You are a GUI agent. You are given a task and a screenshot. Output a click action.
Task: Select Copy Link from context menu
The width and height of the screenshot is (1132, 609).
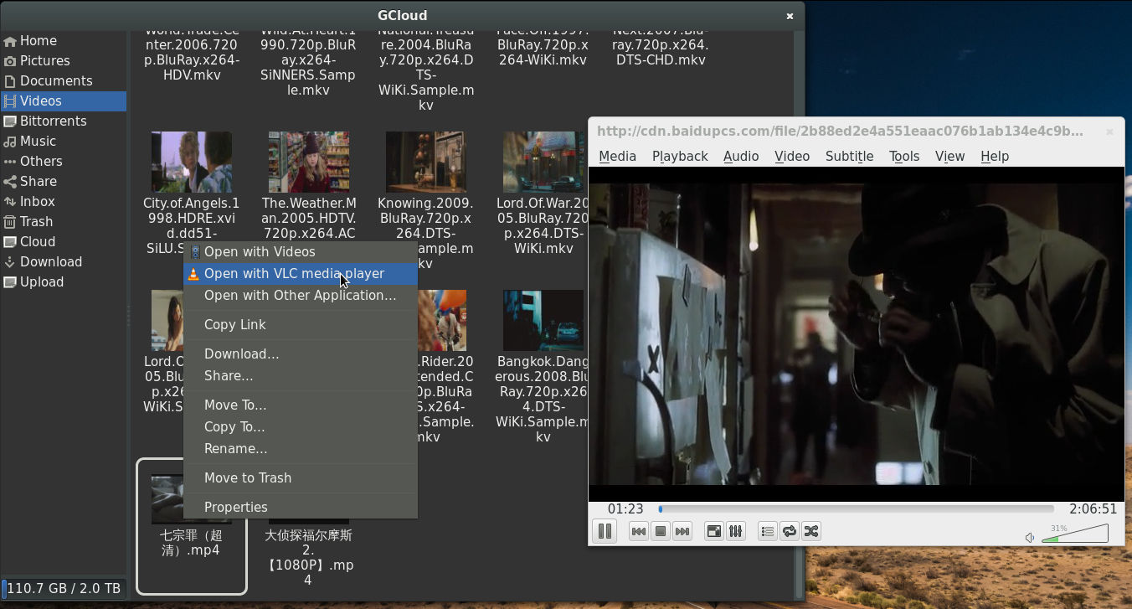(x=301, y=324)
